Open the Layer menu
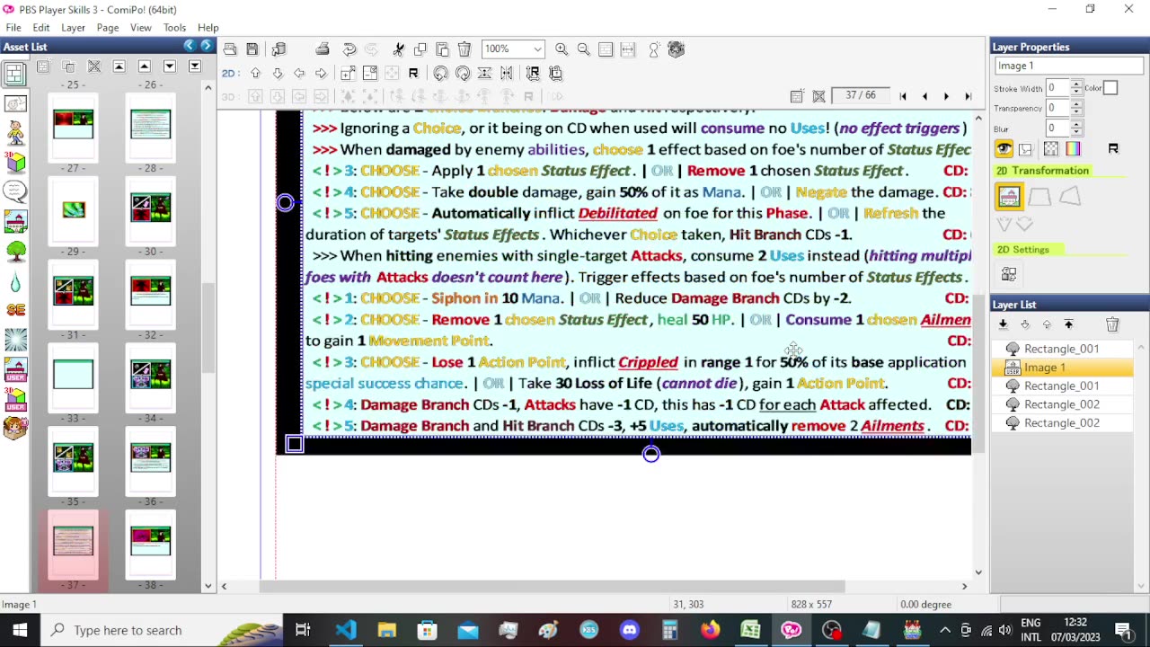This screenshot has width=1150, height=647. (73, 28)
